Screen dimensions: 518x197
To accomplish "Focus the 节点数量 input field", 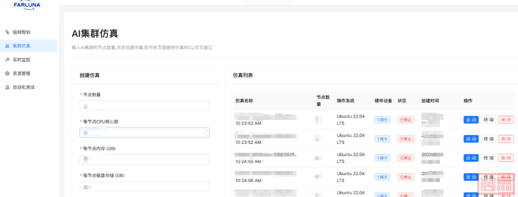I will pyautogui.click(x=144, y=106).
